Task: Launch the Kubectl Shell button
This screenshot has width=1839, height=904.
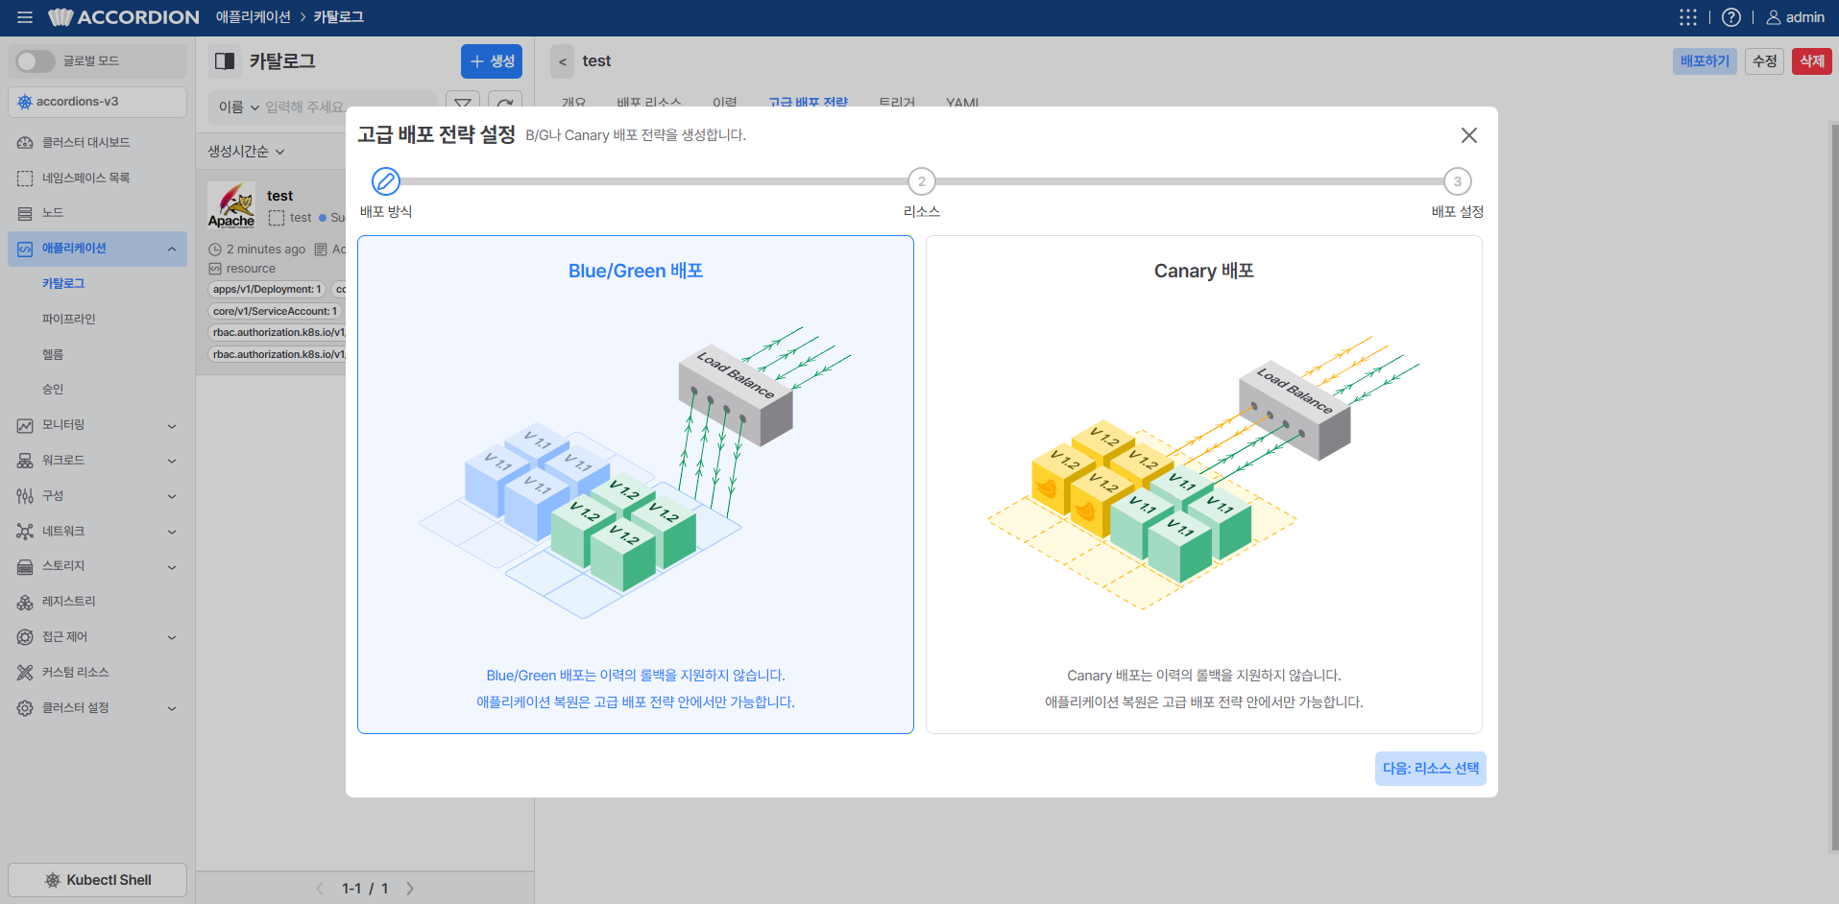Action: click(x=97, y=880)
